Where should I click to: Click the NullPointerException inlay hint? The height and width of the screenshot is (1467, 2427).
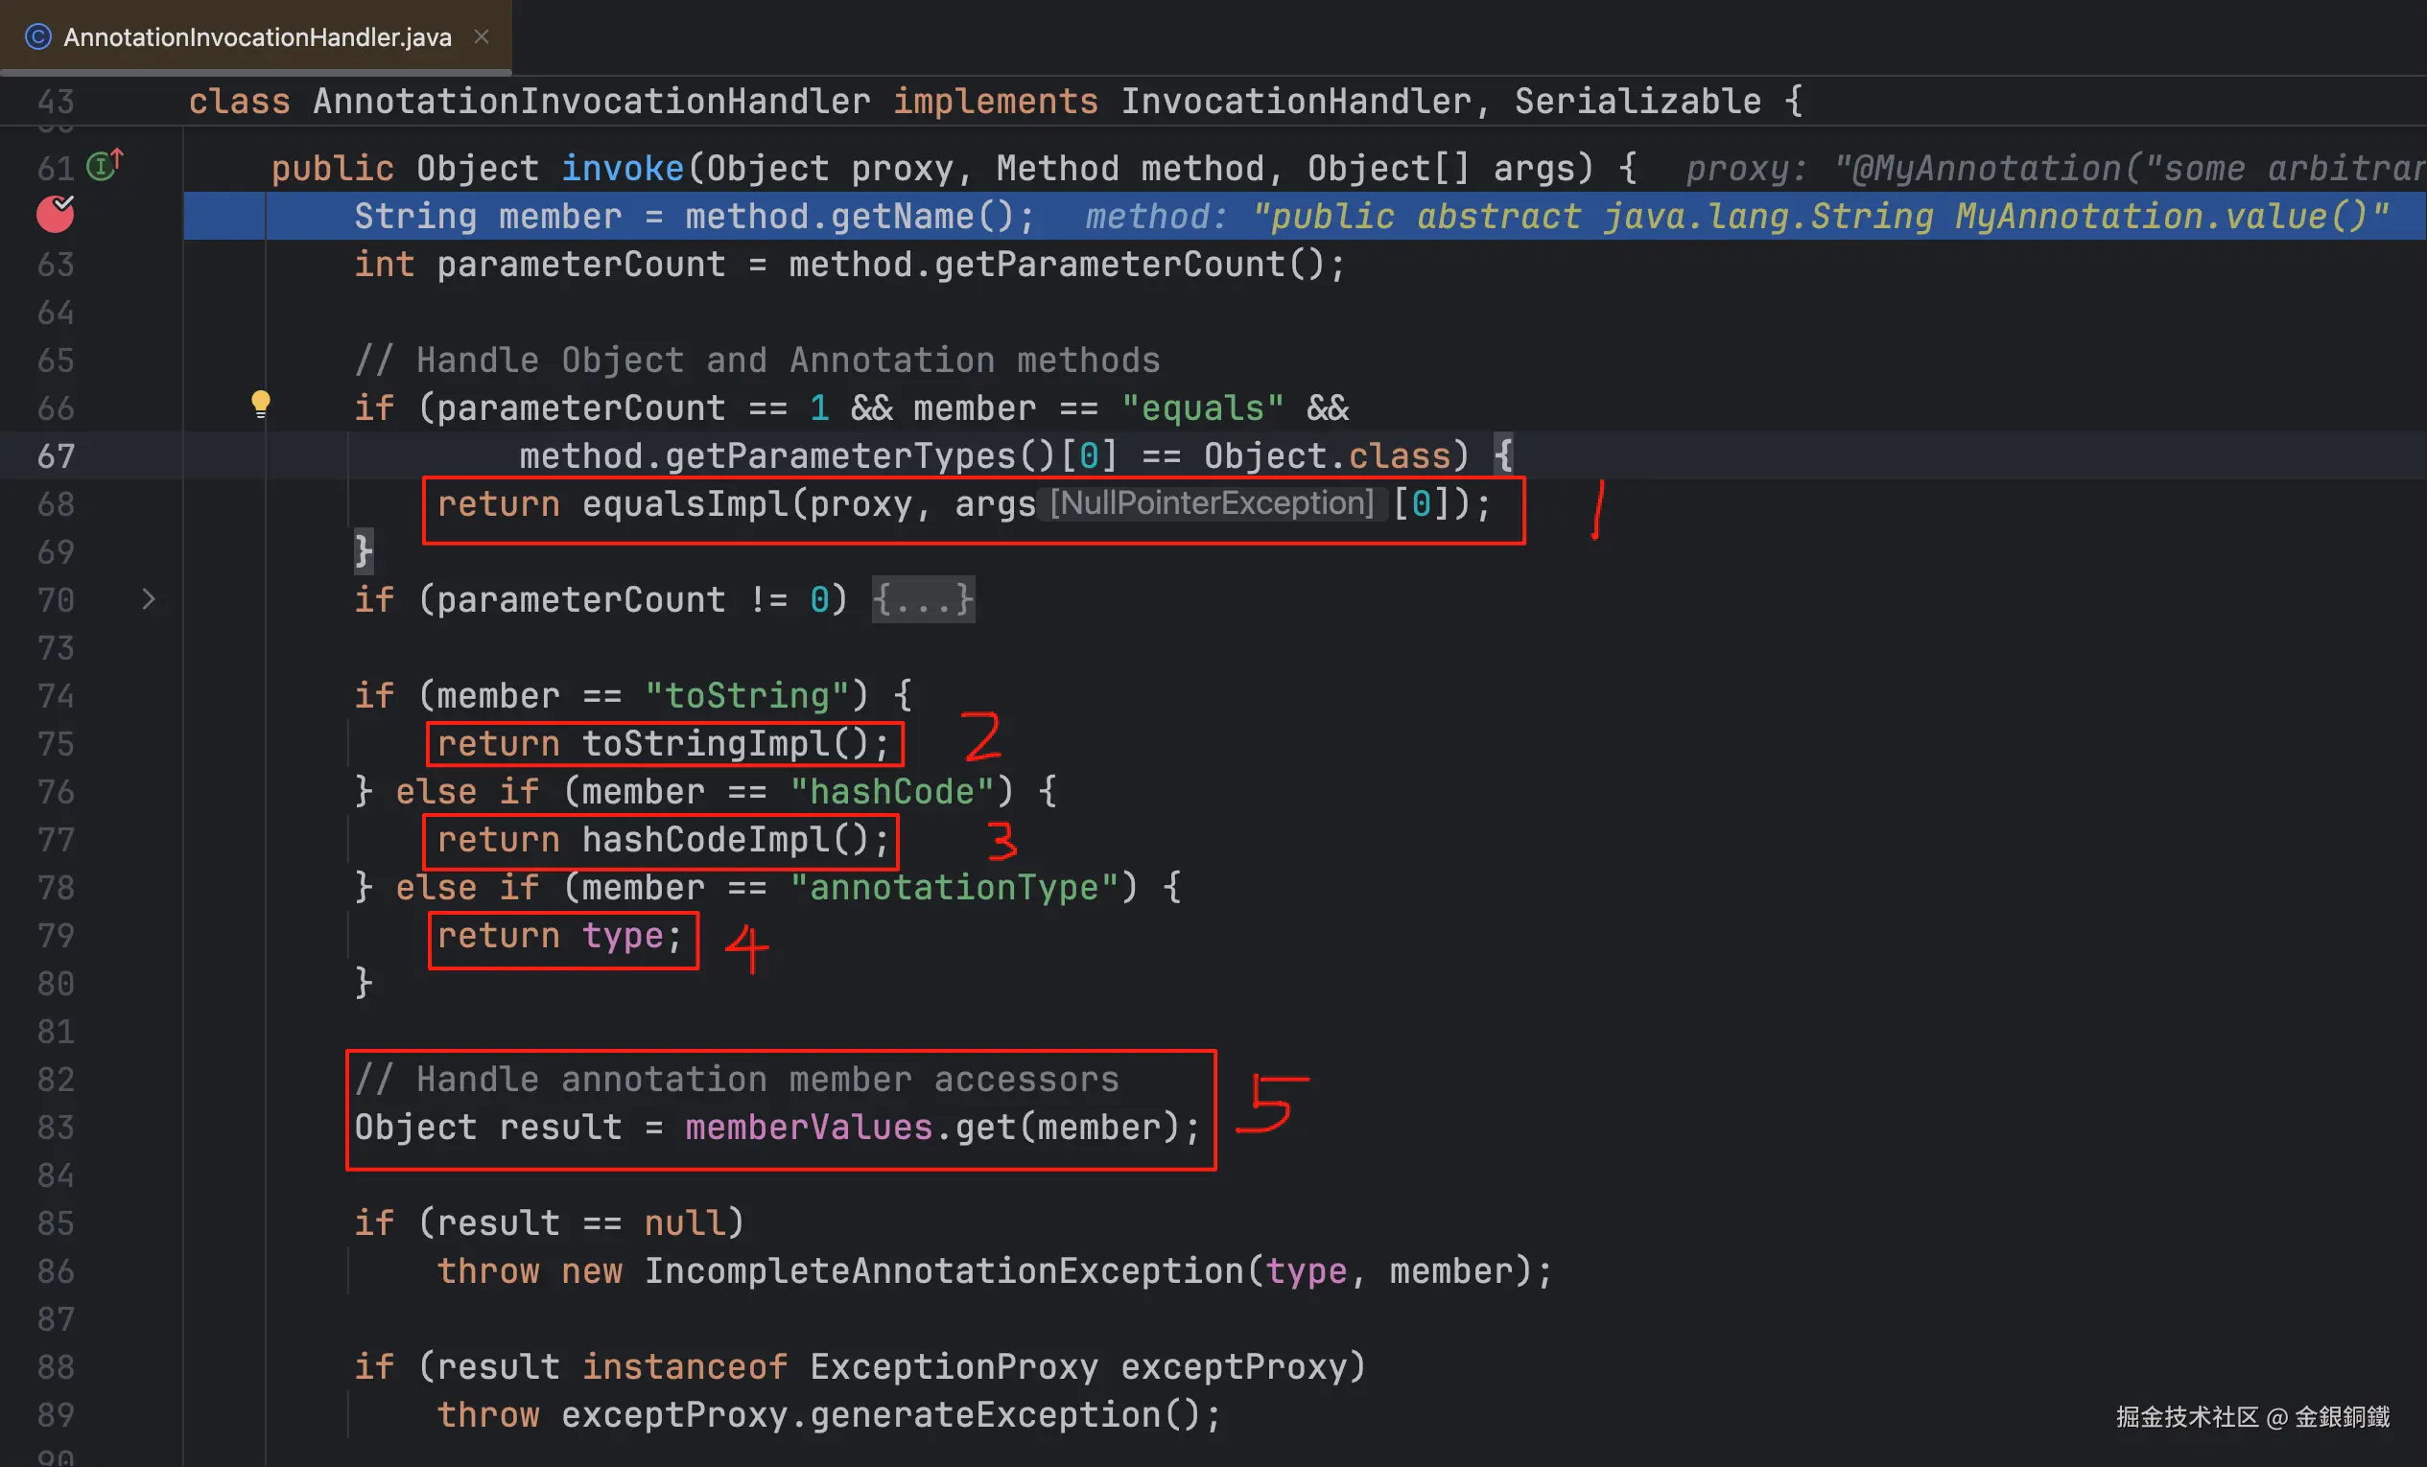[x=1211, y=504]
